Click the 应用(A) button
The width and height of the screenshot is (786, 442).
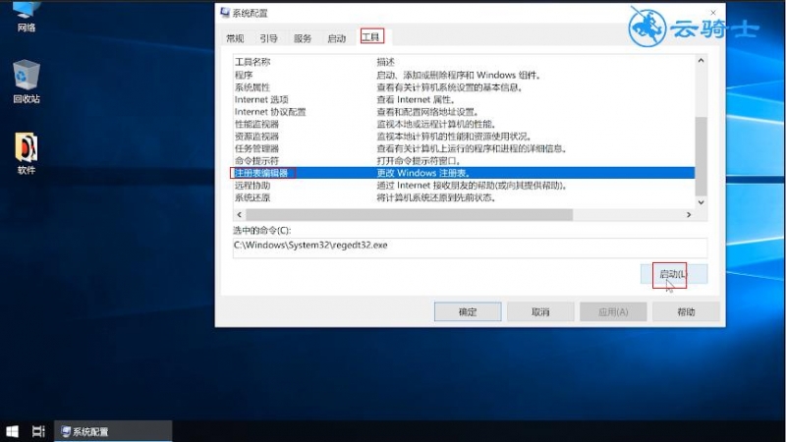click(x=613, y=311)
